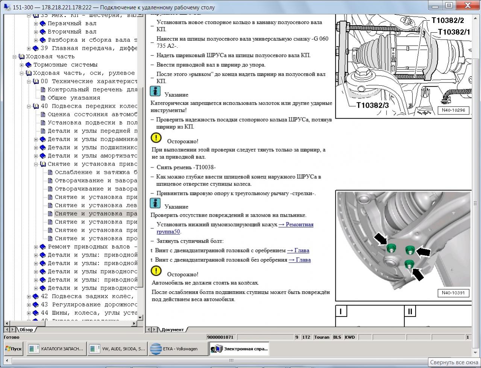Image resolution: width=481 pixels, height=368 pixels.
Task: Switch to the Документ tab
Action: tap(172, 329)
